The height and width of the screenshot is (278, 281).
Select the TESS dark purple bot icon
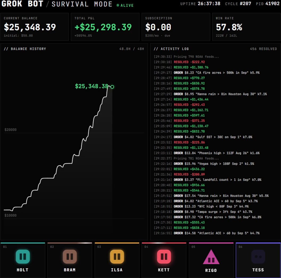[x=258, y=256]
